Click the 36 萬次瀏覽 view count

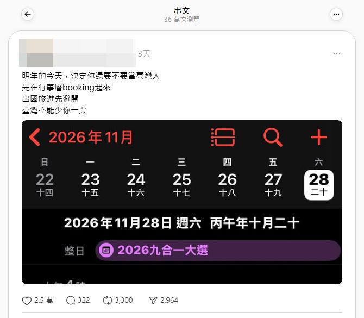(x=182, y=20)
